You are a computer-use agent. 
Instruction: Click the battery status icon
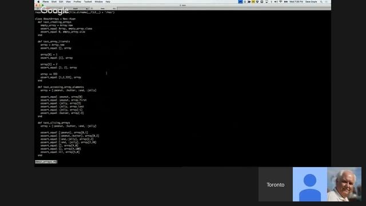pos(286,2)
